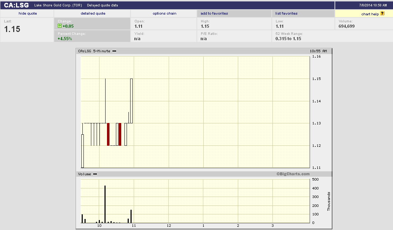Screen dimensions: 393x230
Task: Click the +4.55% percent change value
Action: point(65,39)
